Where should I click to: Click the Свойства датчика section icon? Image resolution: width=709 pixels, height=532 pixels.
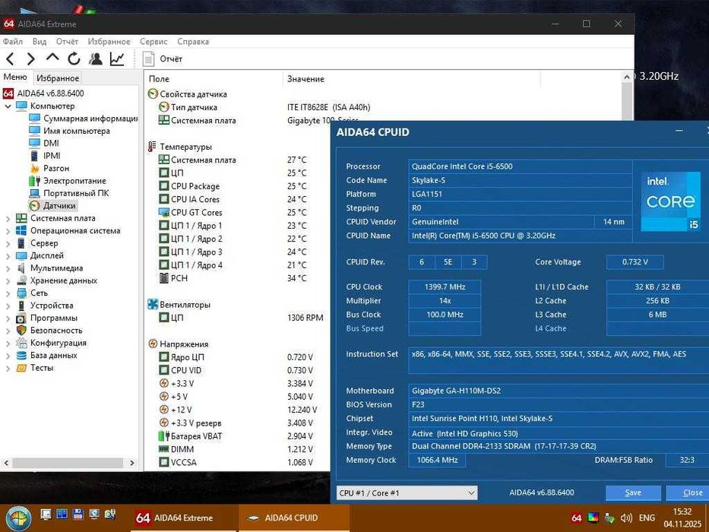click(153, 94)
